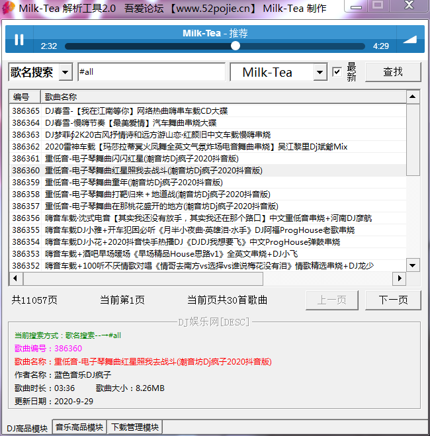Switch to the 下载管理模块 tab
Image resolution: width=430 pixels, height=436 pixels.
135,427
